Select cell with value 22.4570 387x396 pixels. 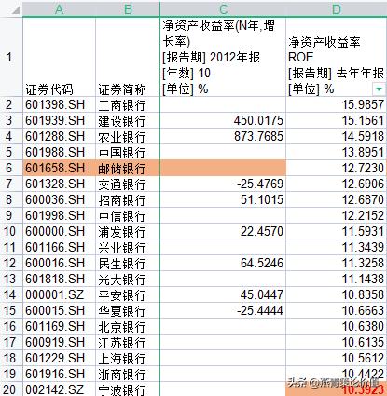(223, 231)
